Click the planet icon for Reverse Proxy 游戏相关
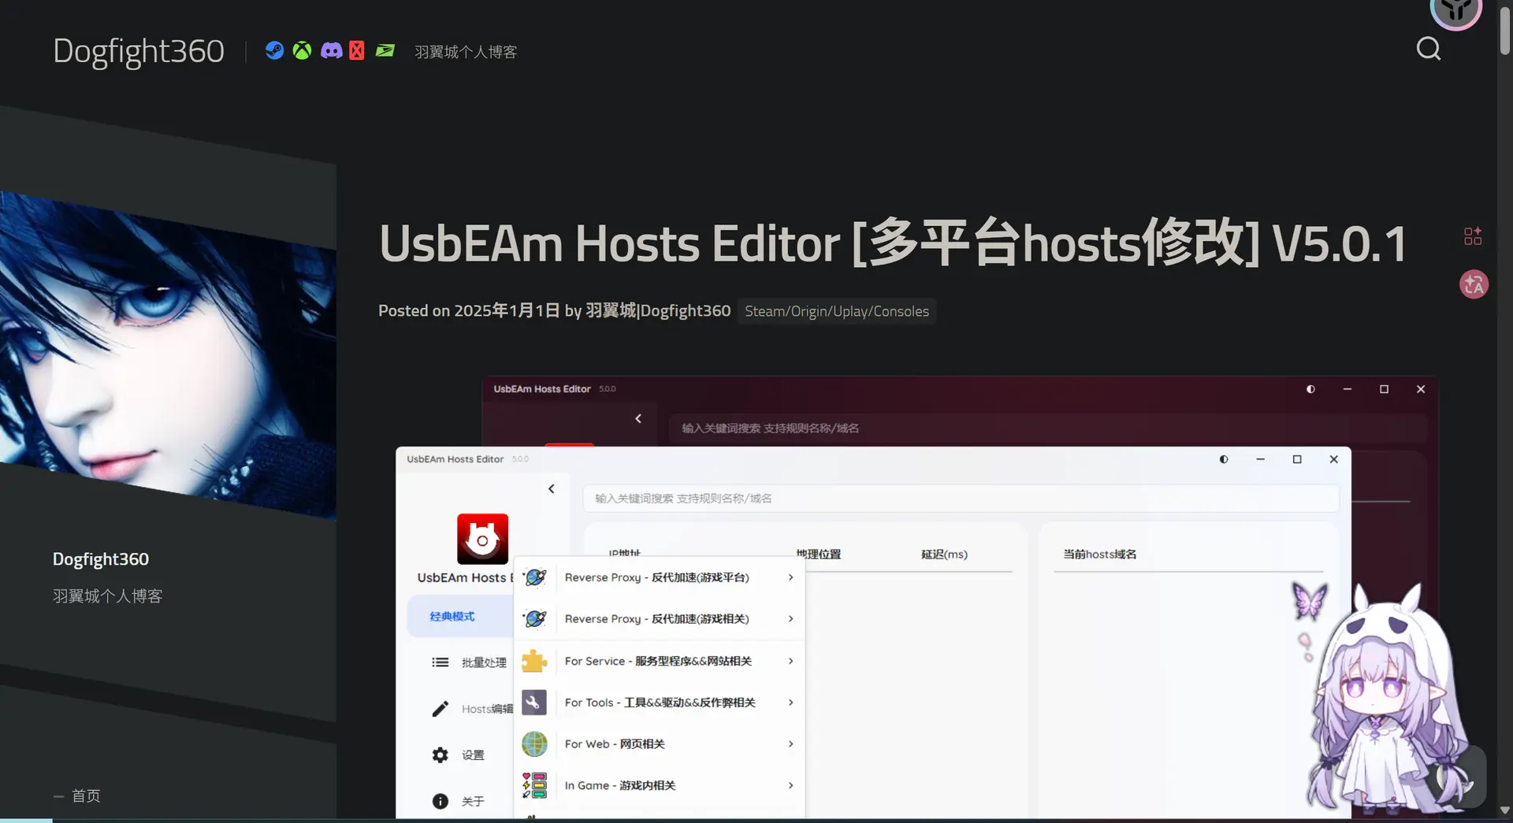This screenshot has width=1513, height=823. tap(535, 619)
